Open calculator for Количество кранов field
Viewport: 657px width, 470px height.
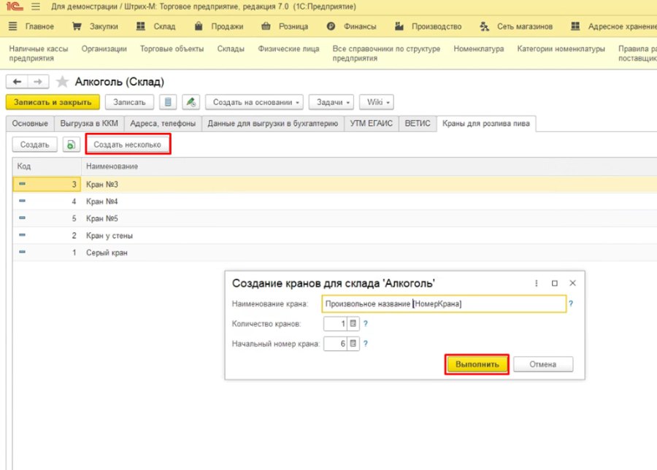(x=353, y=324)
